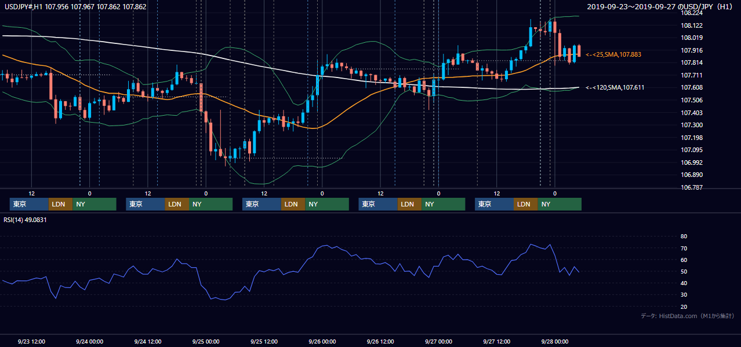Screen dimensions: 741x347
Task: Click price axis value 106.787
Action: click(692, 187)
